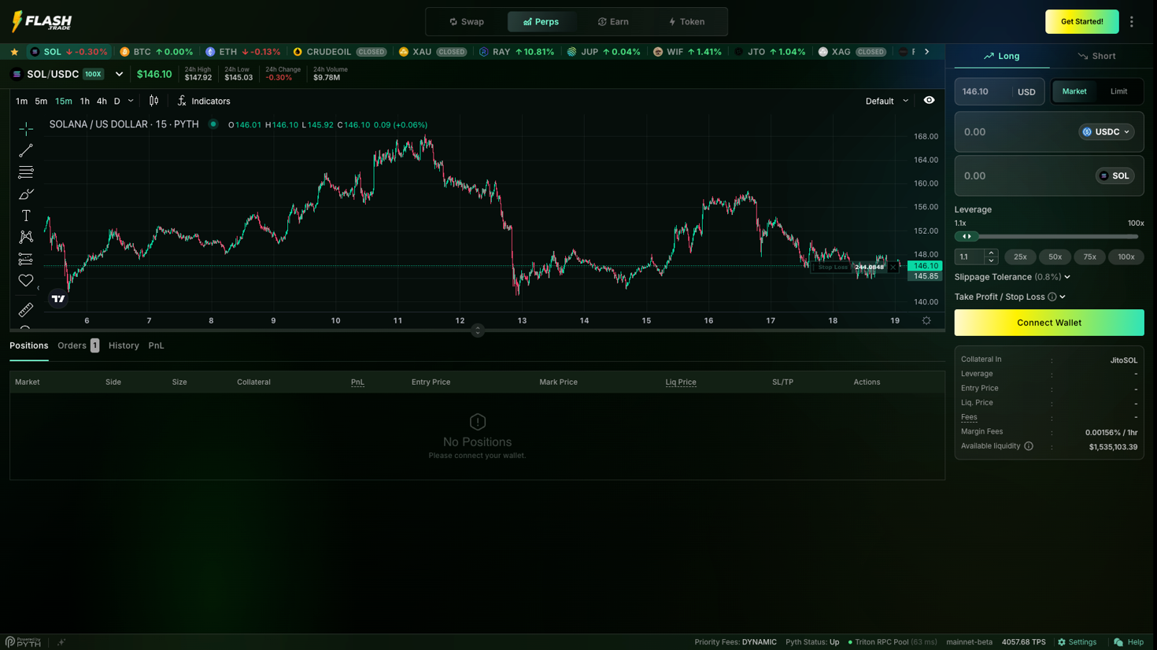
Task: Switch order type to Limit
Action: coord(1118,91)
